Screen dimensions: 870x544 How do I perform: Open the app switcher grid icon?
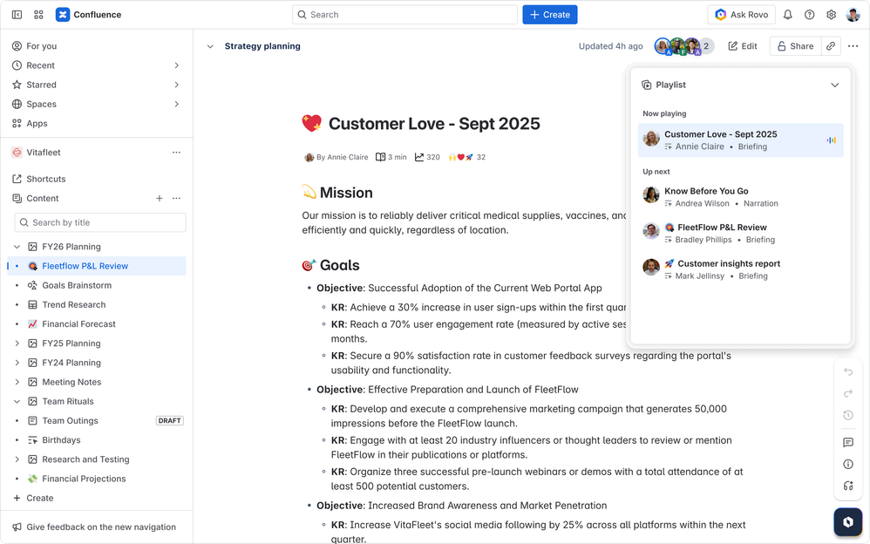coord(38,15)
